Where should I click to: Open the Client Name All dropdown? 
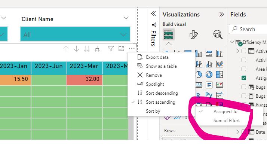[75, 34]
